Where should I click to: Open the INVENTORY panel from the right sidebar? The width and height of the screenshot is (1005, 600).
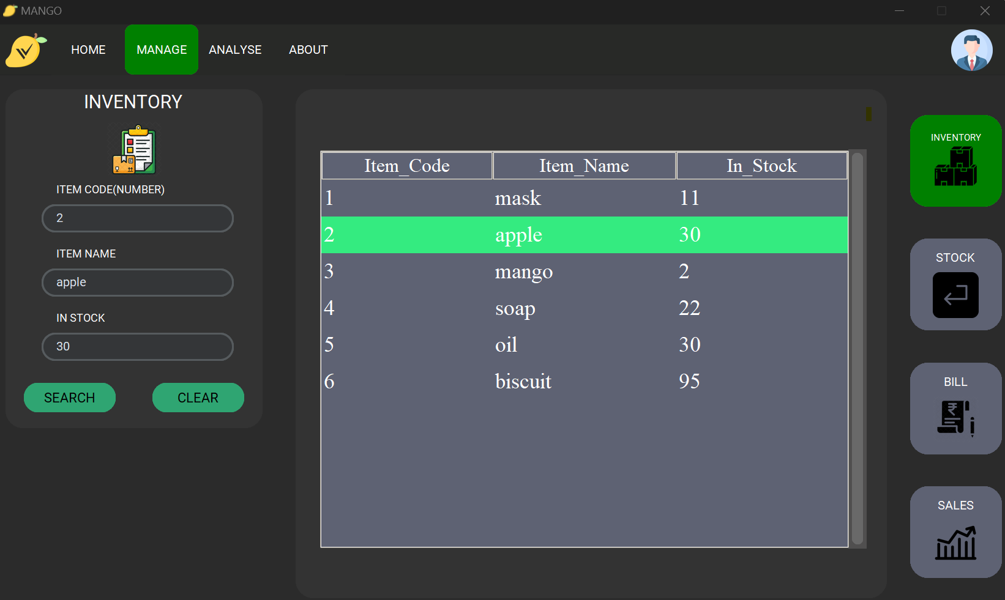point(955,161)
